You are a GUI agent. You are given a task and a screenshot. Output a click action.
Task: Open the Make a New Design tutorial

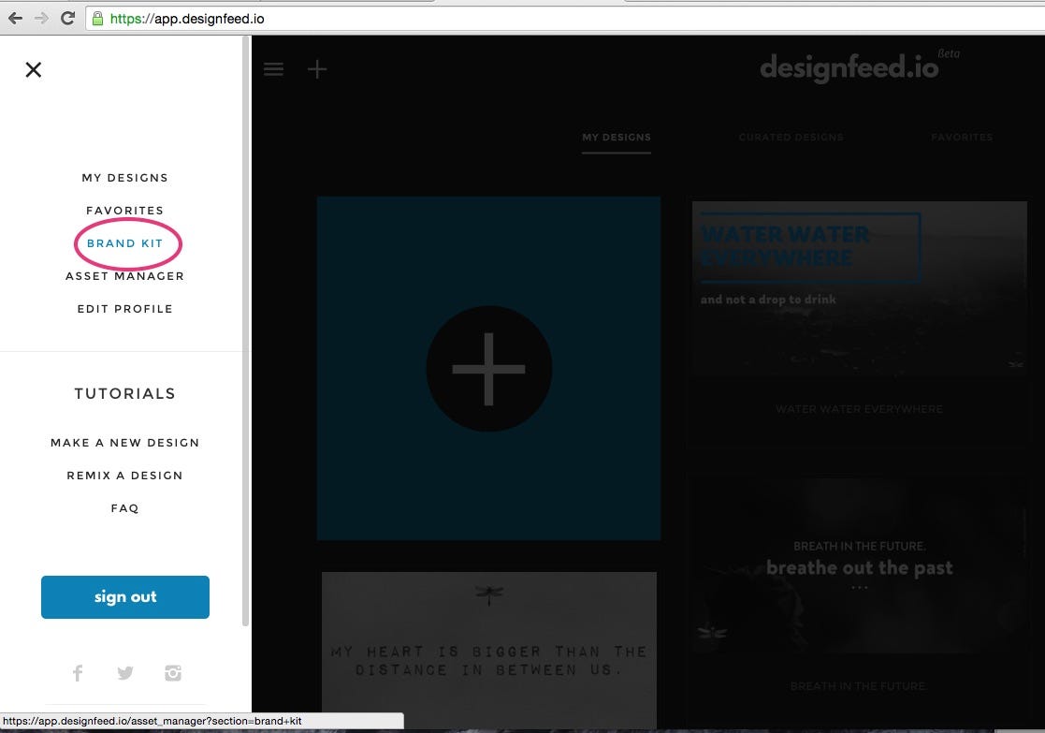tap(124, 442)
